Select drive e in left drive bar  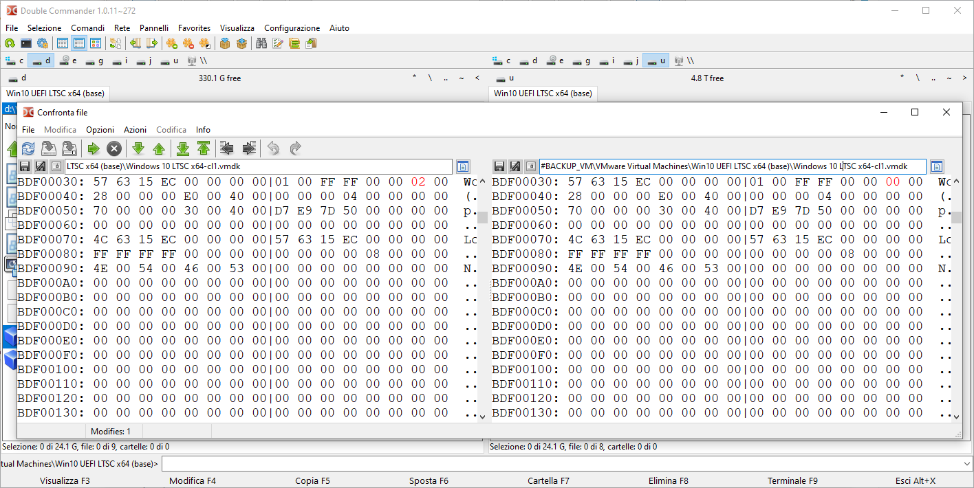[x=67, y=60]
